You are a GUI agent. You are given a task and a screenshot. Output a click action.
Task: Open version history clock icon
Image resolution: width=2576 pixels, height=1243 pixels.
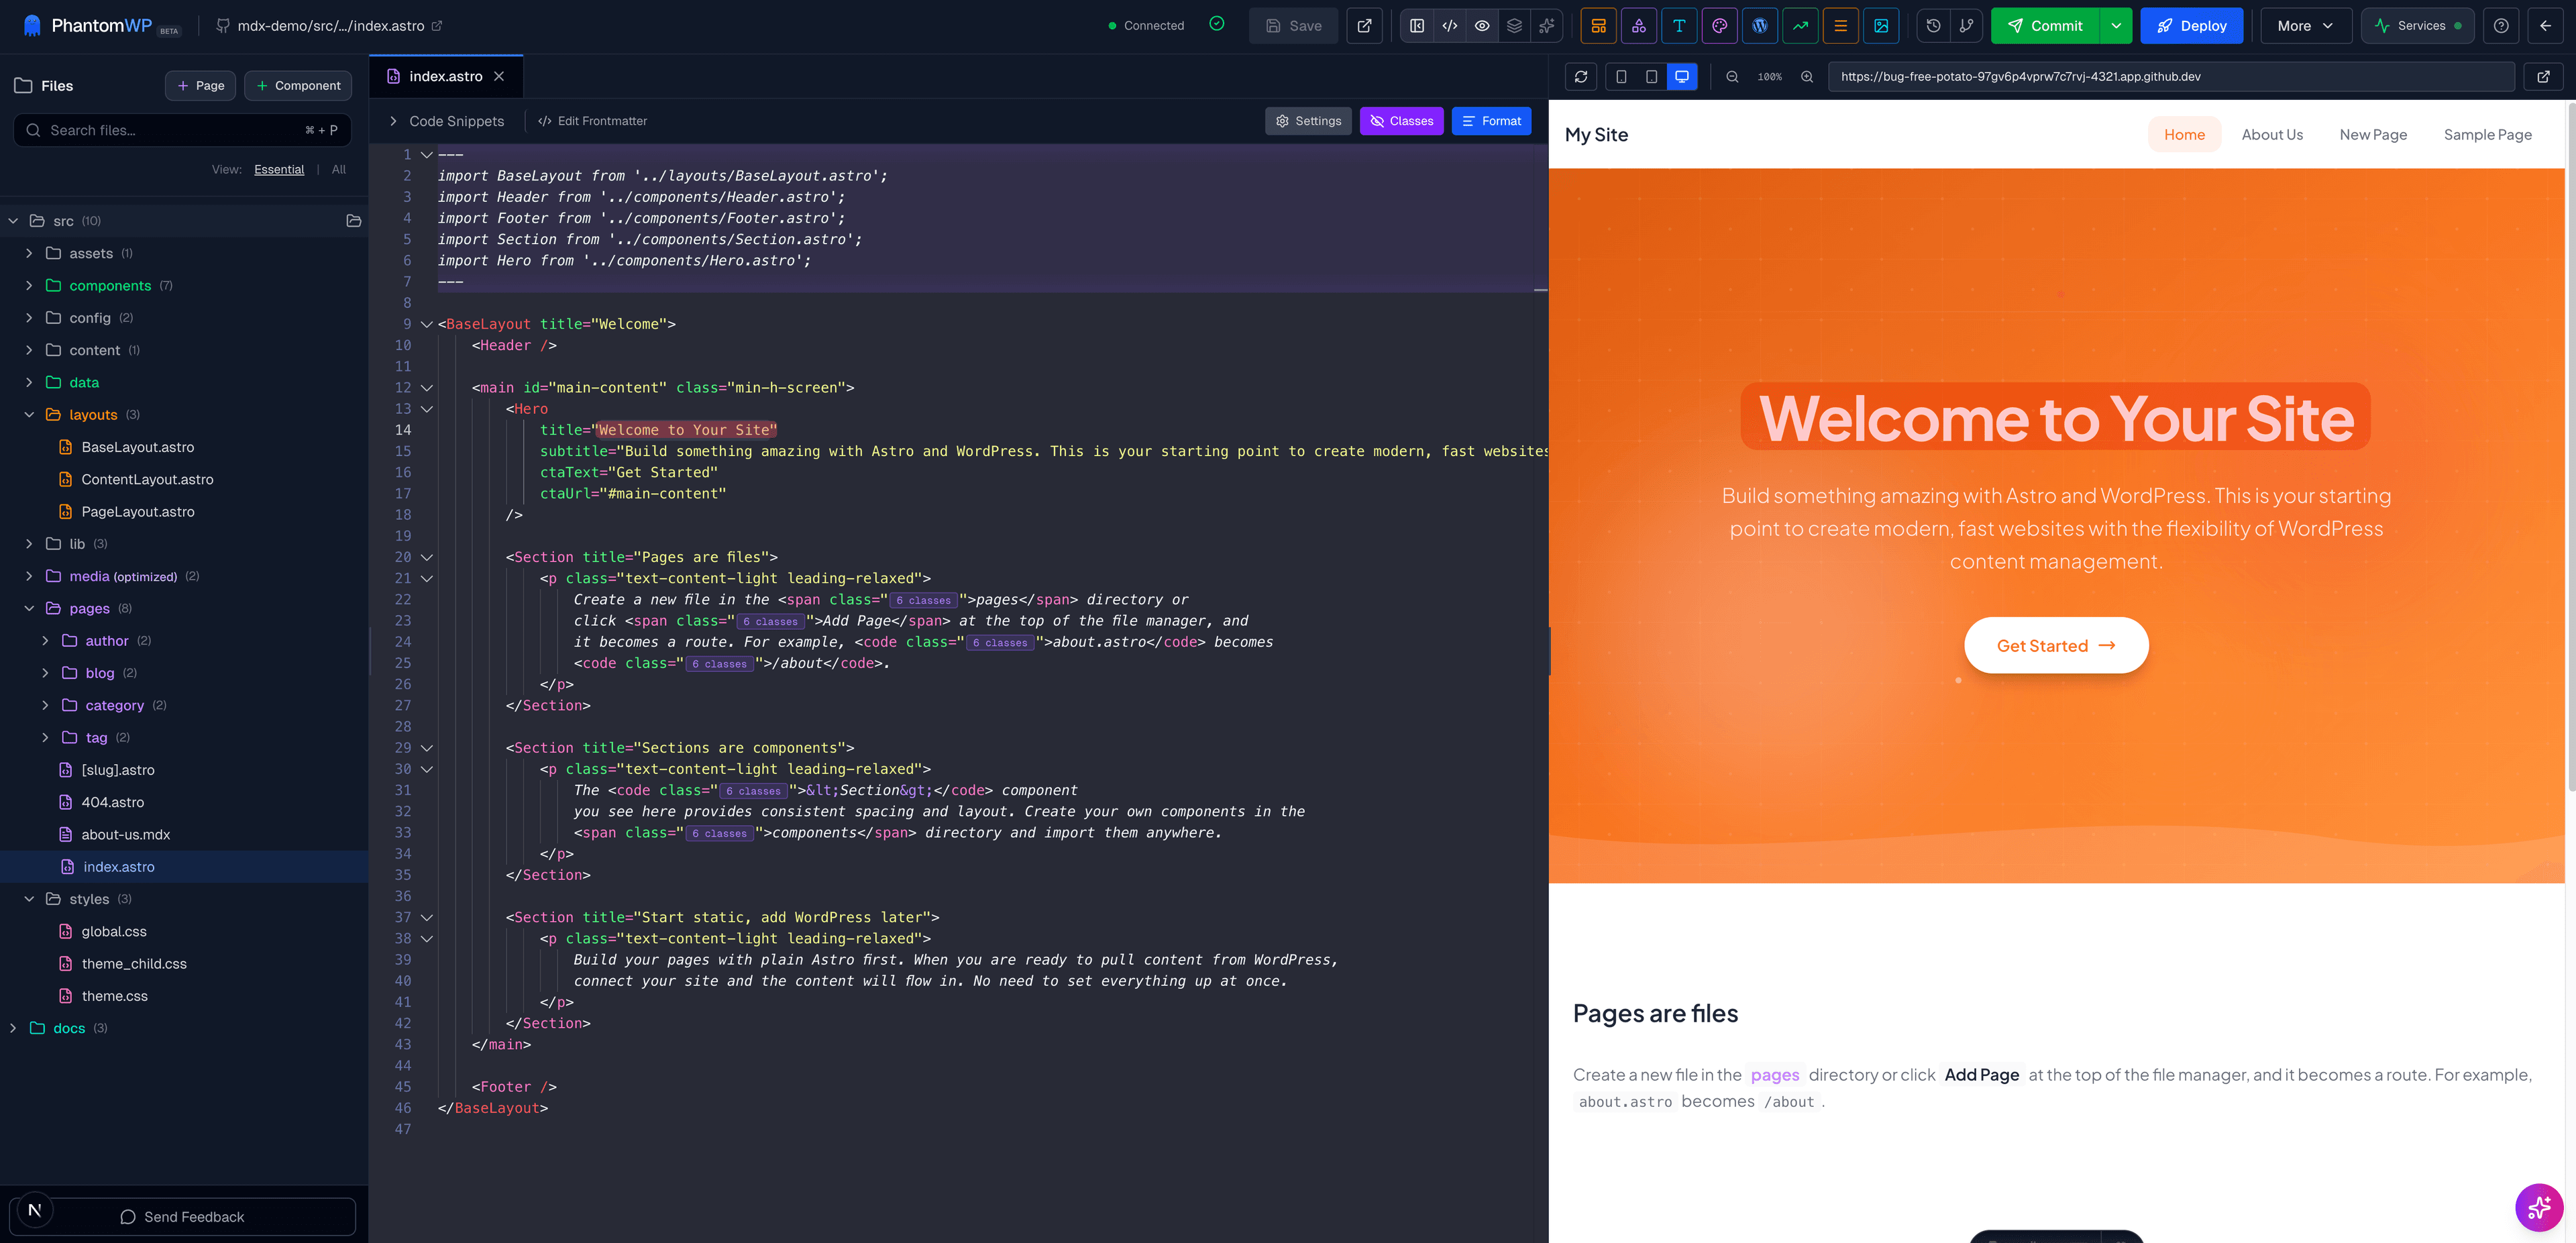(x=1933, y=26)
